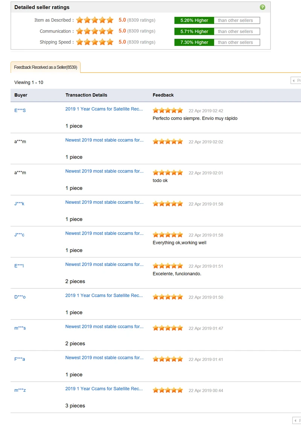Open buyer E***l profile link
The width and height of the screenshot is (301, 432).
[x=19, y=266]
